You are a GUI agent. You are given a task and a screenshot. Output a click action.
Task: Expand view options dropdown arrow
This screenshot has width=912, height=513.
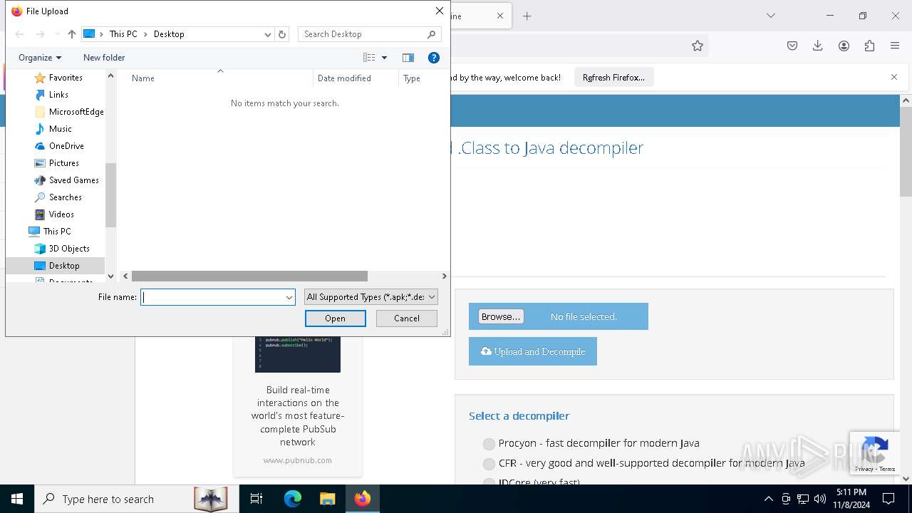click(384, 58)
